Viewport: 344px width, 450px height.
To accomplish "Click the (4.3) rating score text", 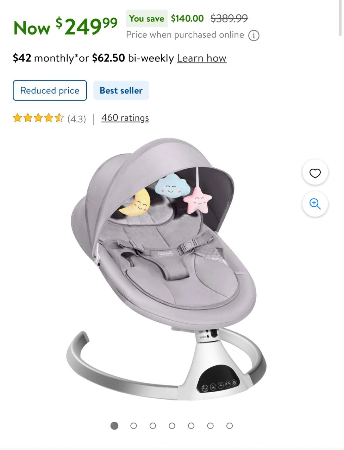I will click(x=77, y=119).
